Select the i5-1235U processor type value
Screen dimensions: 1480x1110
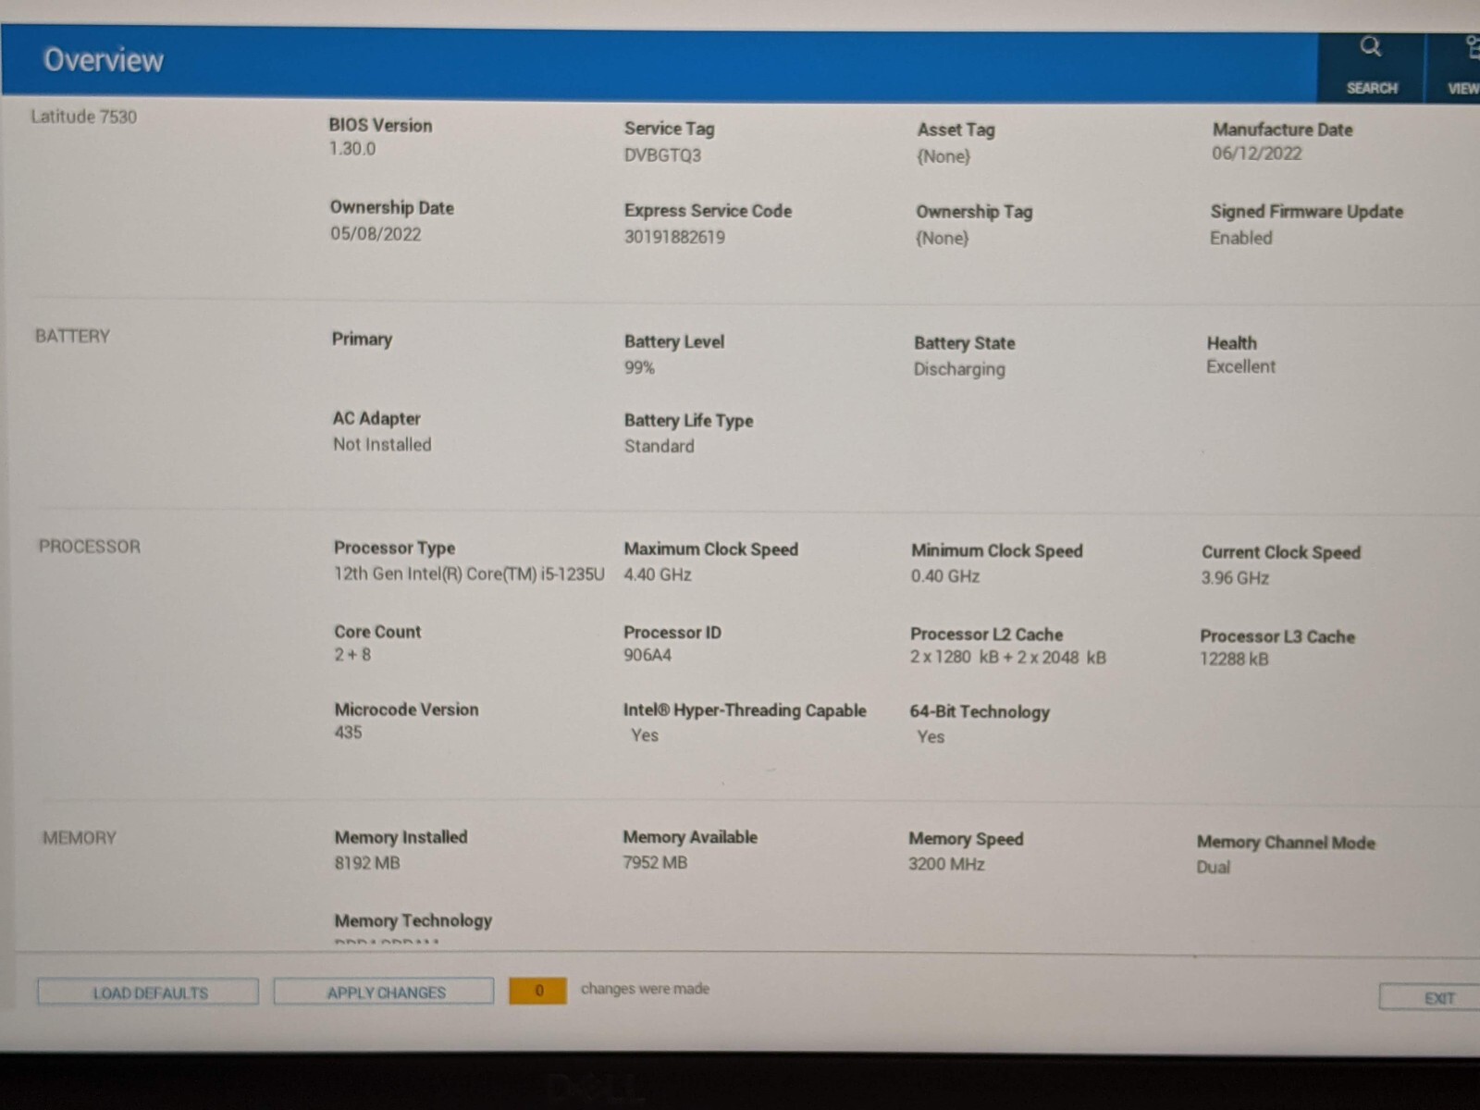[x=469, y=573]
